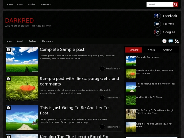The image size is (184, 138).
Task: Open Archive in the top menu bar
Action: tap(31, 5)
